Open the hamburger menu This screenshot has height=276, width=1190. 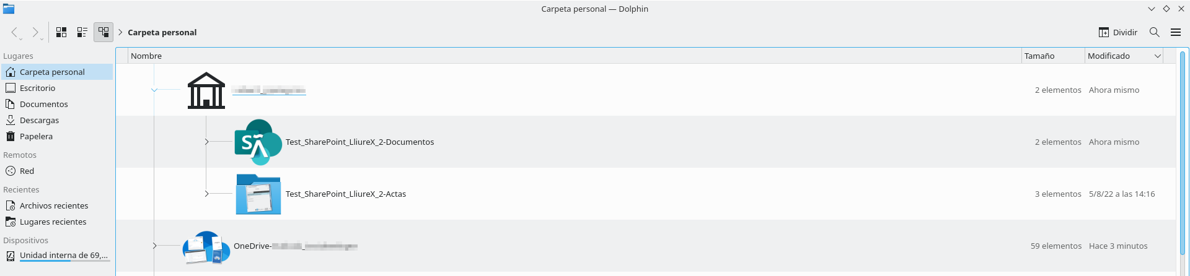click(x=1176, y=32)
